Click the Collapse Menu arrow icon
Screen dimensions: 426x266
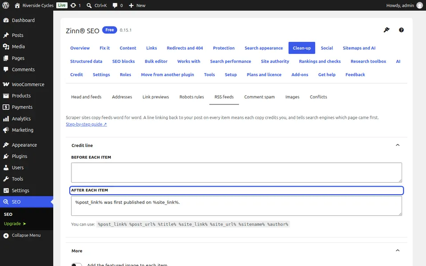pos(6,235)
